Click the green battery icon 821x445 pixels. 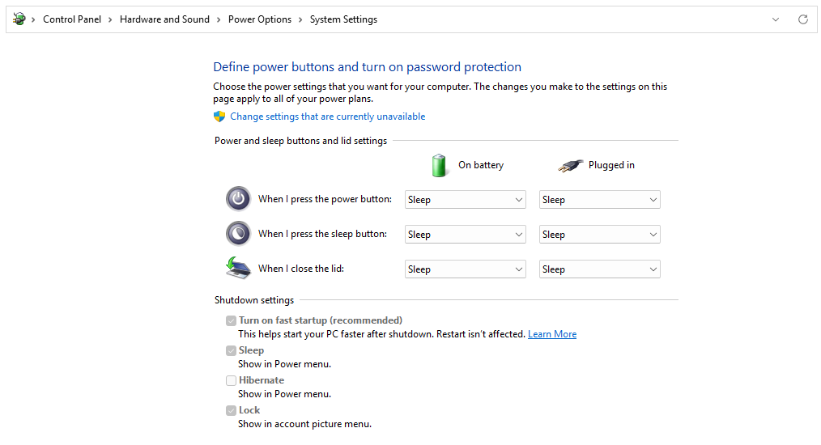pyautogui.click(x=440, y=165)
